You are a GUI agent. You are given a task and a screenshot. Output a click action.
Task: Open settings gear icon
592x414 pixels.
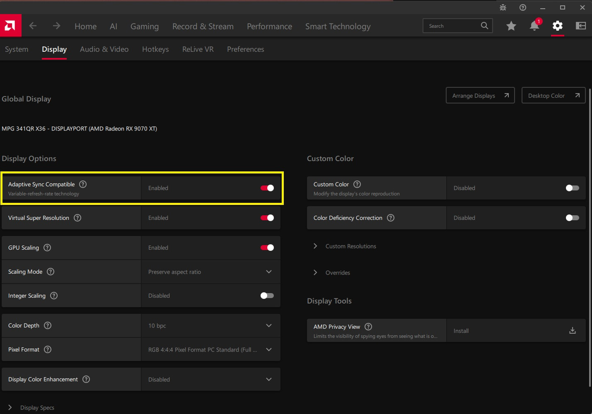click(558, 26)
